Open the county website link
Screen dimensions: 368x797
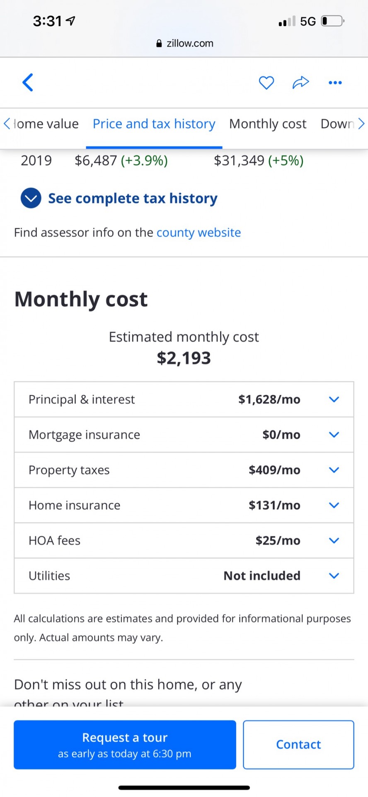point(199,232)
